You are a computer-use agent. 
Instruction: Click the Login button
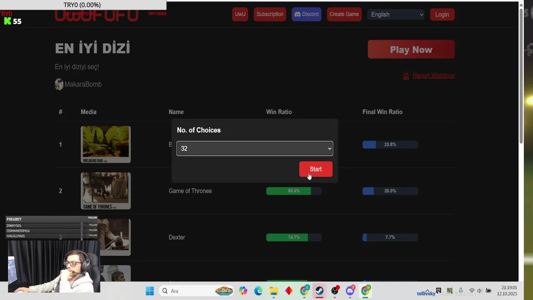coord(442,15)
